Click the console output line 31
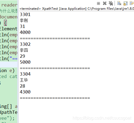Screen dimensions: 134x123 (22, 26)
